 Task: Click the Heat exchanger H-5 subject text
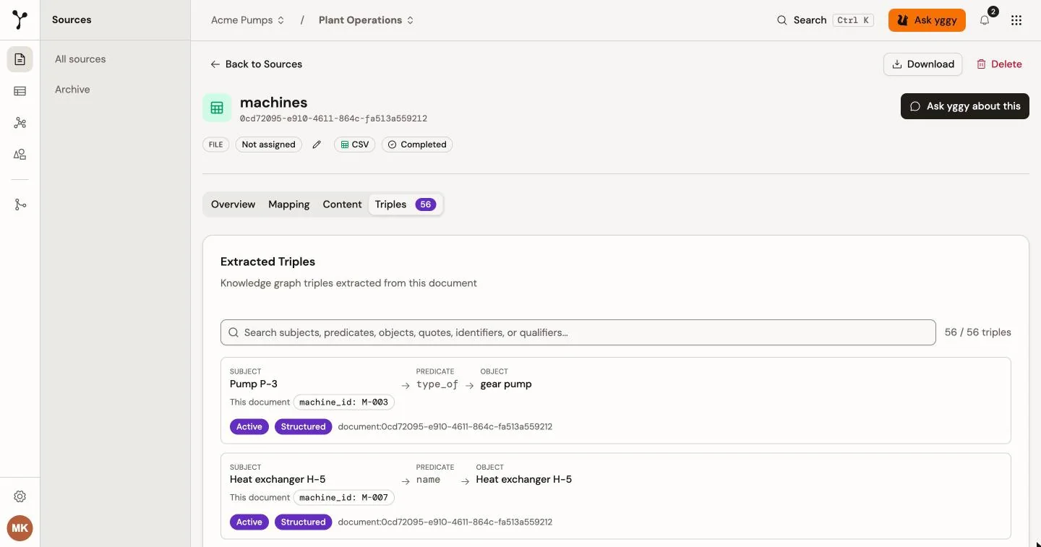point(278,480)
